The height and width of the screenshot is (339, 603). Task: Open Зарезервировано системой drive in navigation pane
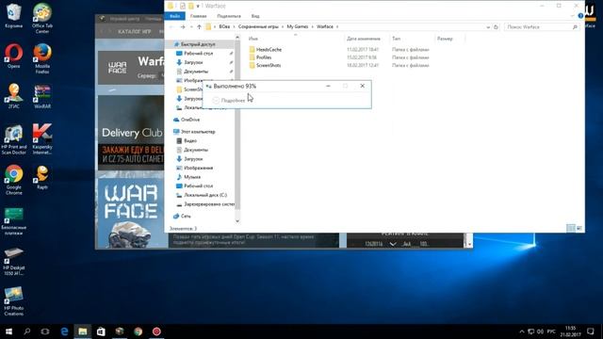click(209, 204)
